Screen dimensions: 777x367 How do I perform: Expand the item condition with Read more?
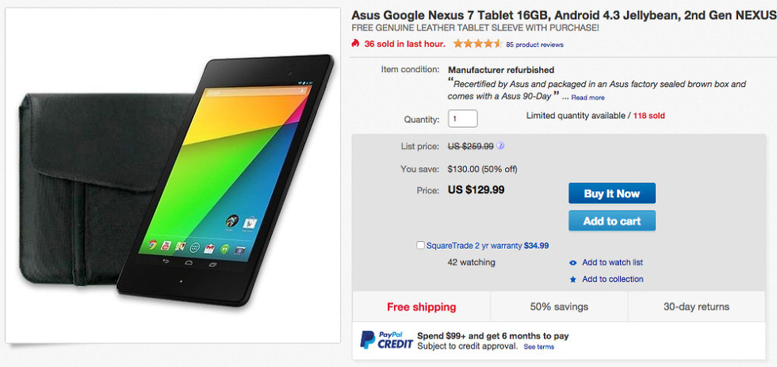[x=588, y=97]
